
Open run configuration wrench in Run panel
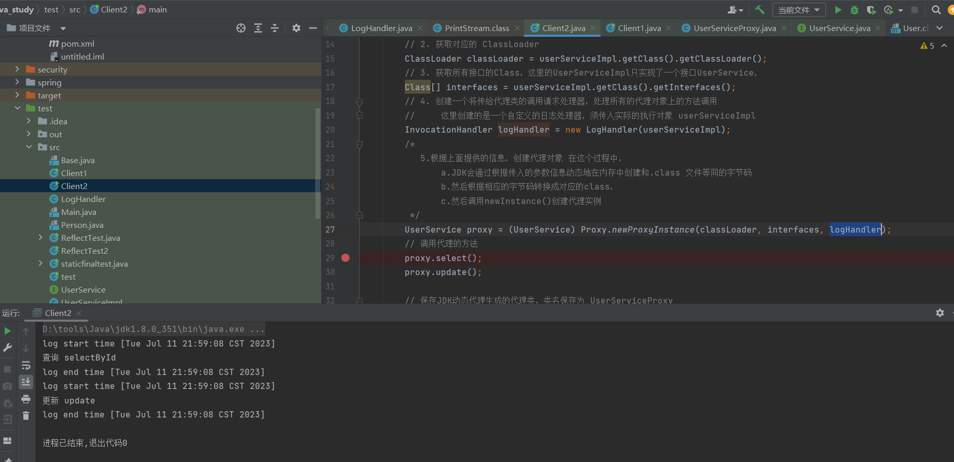[7, 348]
